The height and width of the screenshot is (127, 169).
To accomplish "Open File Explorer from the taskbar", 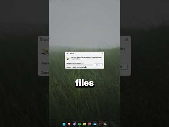I will point(84,124).
